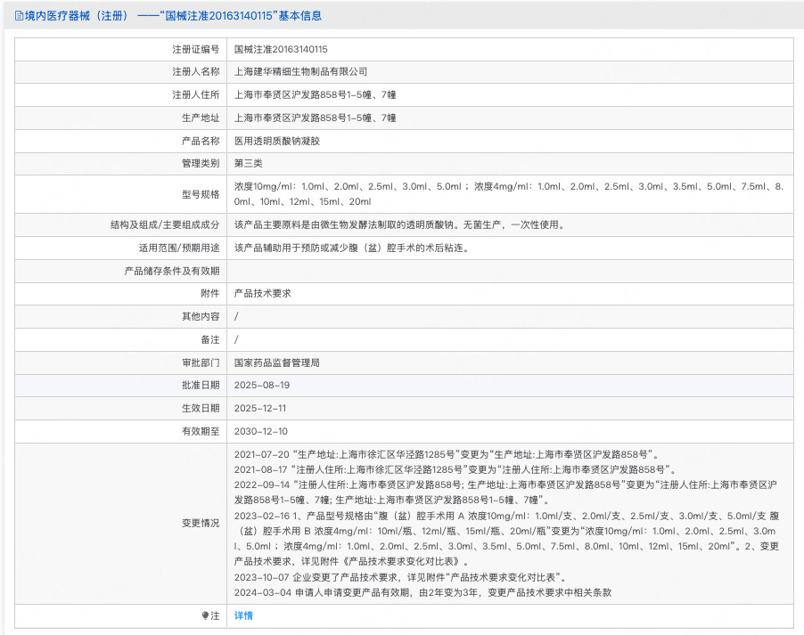Image resolution: width=804 pixels, height=635 pixels.
Task: Click the 附件 label
Action: tap(210, 294)
